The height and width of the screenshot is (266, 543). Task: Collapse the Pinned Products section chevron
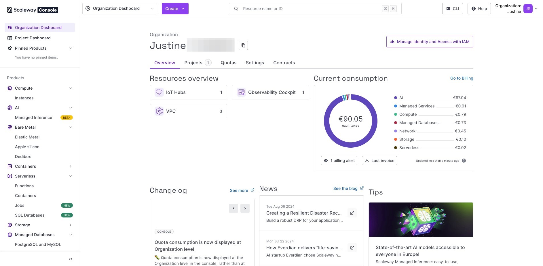71,48
